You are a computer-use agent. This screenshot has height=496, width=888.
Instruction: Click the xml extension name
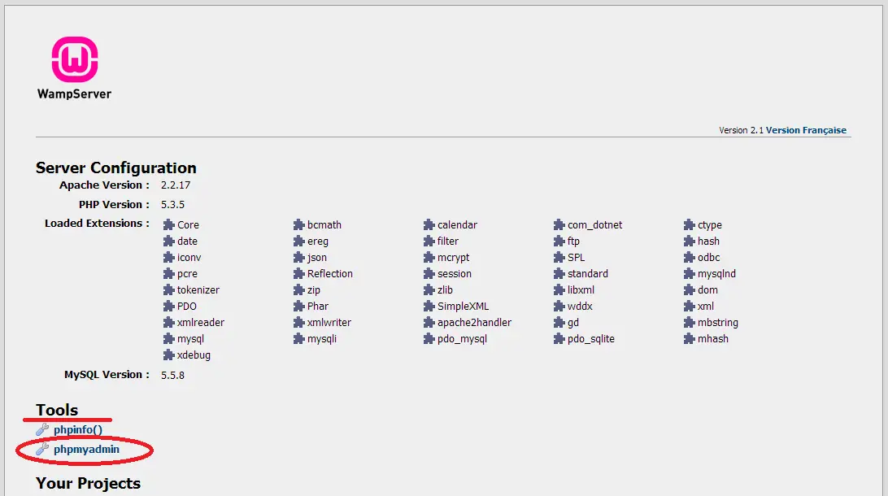point(706,307)
